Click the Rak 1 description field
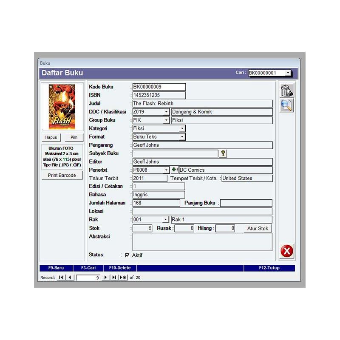The width and height of the screenshot is (340, 340). (221, 220)
